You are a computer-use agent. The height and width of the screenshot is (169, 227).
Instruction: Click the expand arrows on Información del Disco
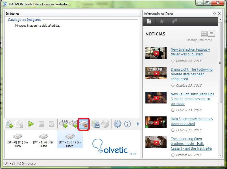[214, 13]
